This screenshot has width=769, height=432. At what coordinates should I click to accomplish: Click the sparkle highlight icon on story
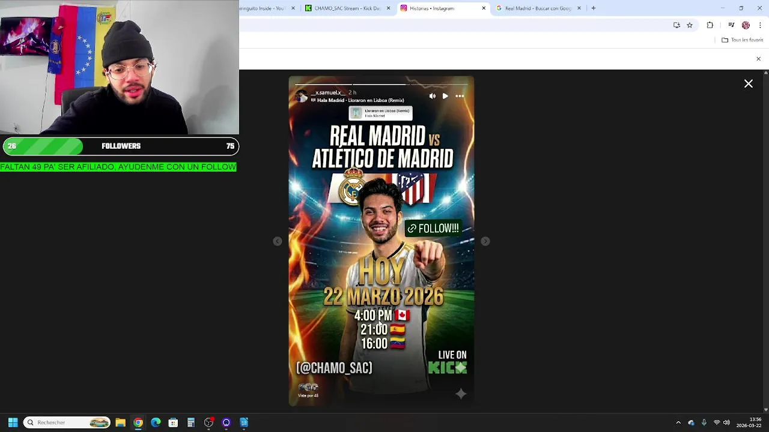pyautogui.click(x=461, y=394)
